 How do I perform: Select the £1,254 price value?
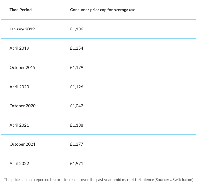coord(77,48)
